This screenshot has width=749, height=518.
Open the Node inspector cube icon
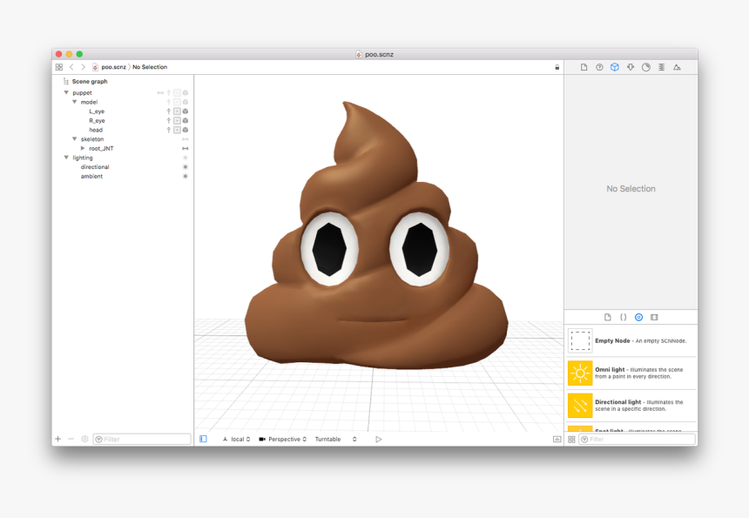tap(614, 67)
